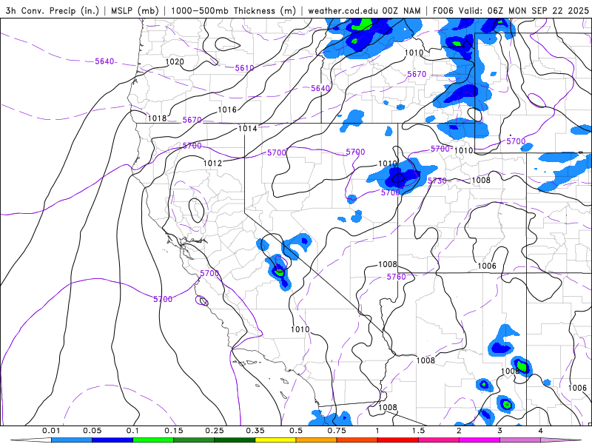The height and width of the screenshot is (444, 592).
Task: Select the medium green 0.15–0.25 legend swatch
Action: [194, 440]
